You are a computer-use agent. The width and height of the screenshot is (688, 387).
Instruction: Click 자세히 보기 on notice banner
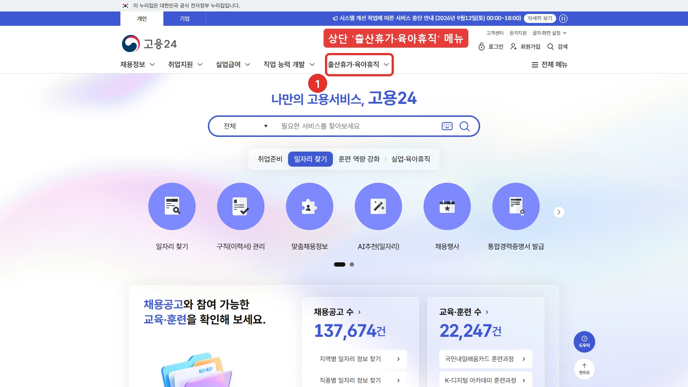pos(540,18)
